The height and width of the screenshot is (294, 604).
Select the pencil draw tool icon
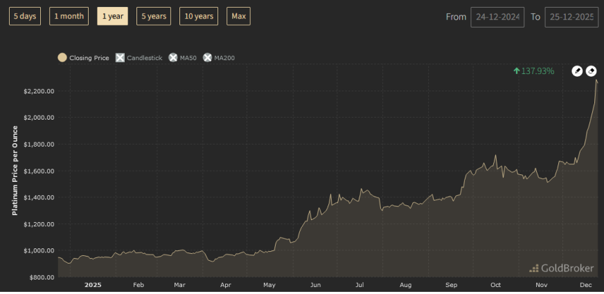click(577, 71)
